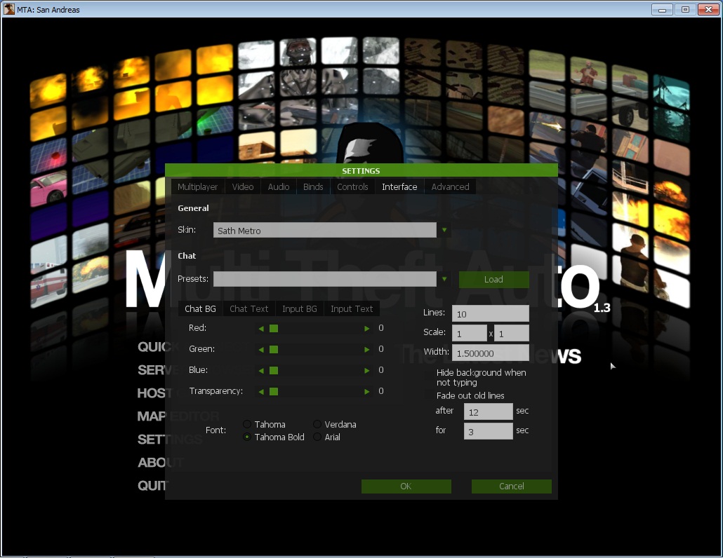Switch to the Input BG tab
The height and width of the screenshot is (558, 723).
click(300, 309)
